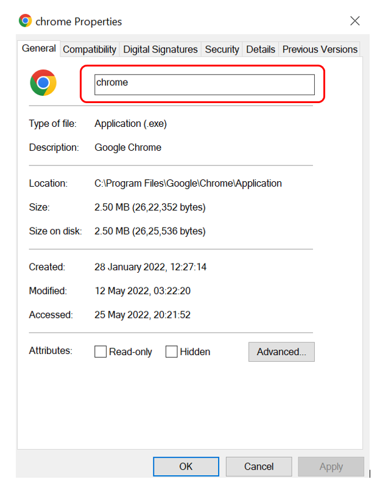Click the Apply button
The height and width of the screenshot is (496, 380).
tap(331, 467)
